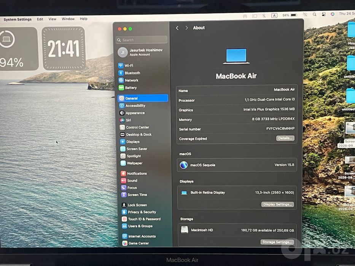Viewport: 355px width, 266px height.
Task: Click the Storage Settings... button
Action: (277, 242)
